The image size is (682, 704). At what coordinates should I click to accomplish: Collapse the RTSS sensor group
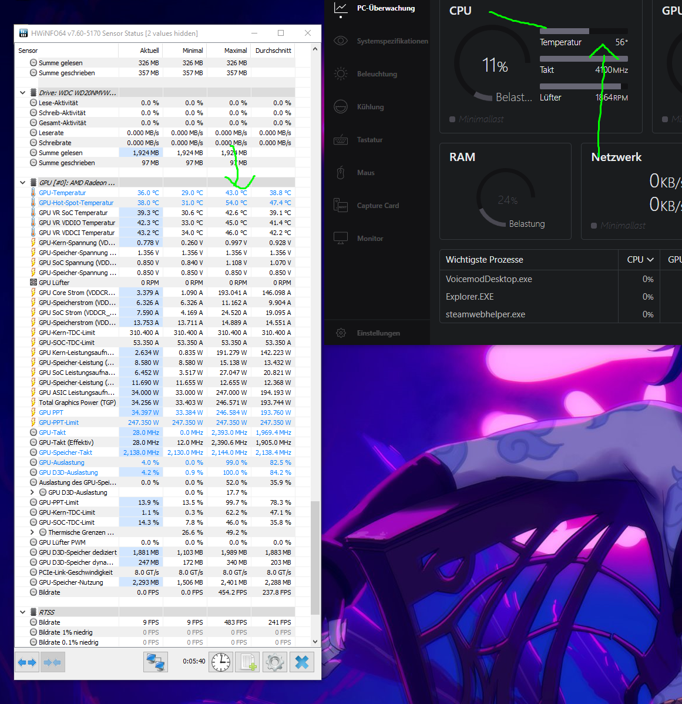[x=22, y=612]
